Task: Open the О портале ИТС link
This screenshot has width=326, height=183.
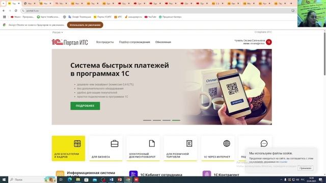Action: [x=263, y=32]
